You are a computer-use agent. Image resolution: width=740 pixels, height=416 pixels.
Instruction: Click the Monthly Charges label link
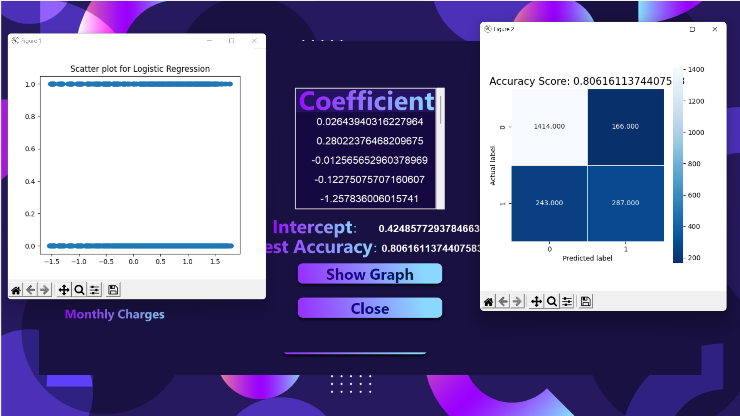(x=114, y=314)
